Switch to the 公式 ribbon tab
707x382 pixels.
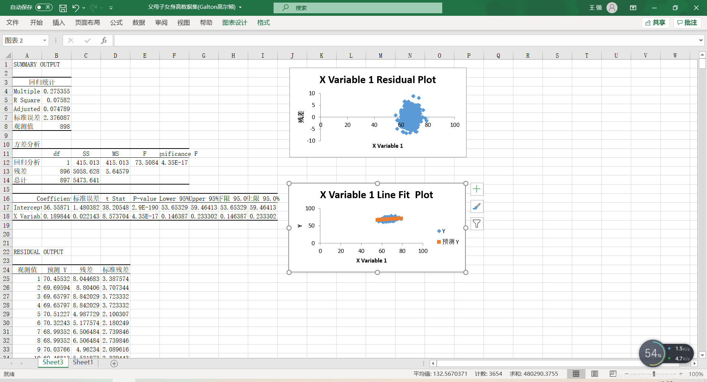coord(116,23)
